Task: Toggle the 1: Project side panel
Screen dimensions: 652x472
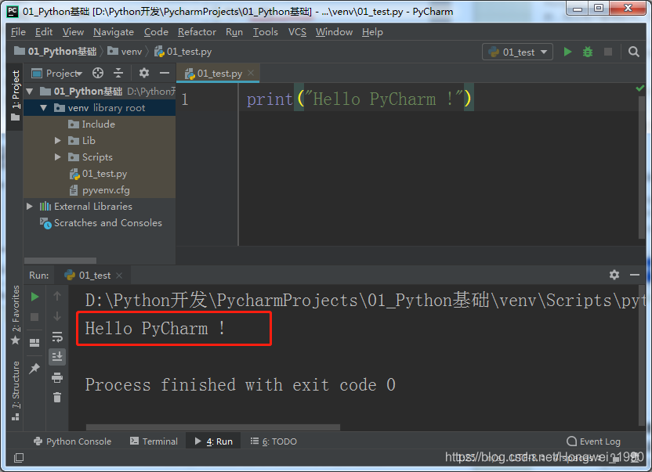Action: [x=15, y=95]
